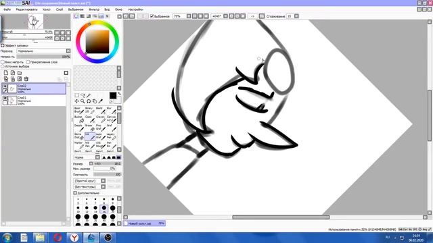
Task: Select the Hand pan tool
Action: coord(95,101)
